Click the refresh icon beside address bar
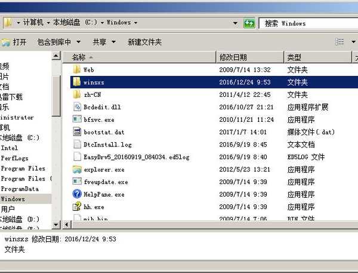 coord(249,23)
